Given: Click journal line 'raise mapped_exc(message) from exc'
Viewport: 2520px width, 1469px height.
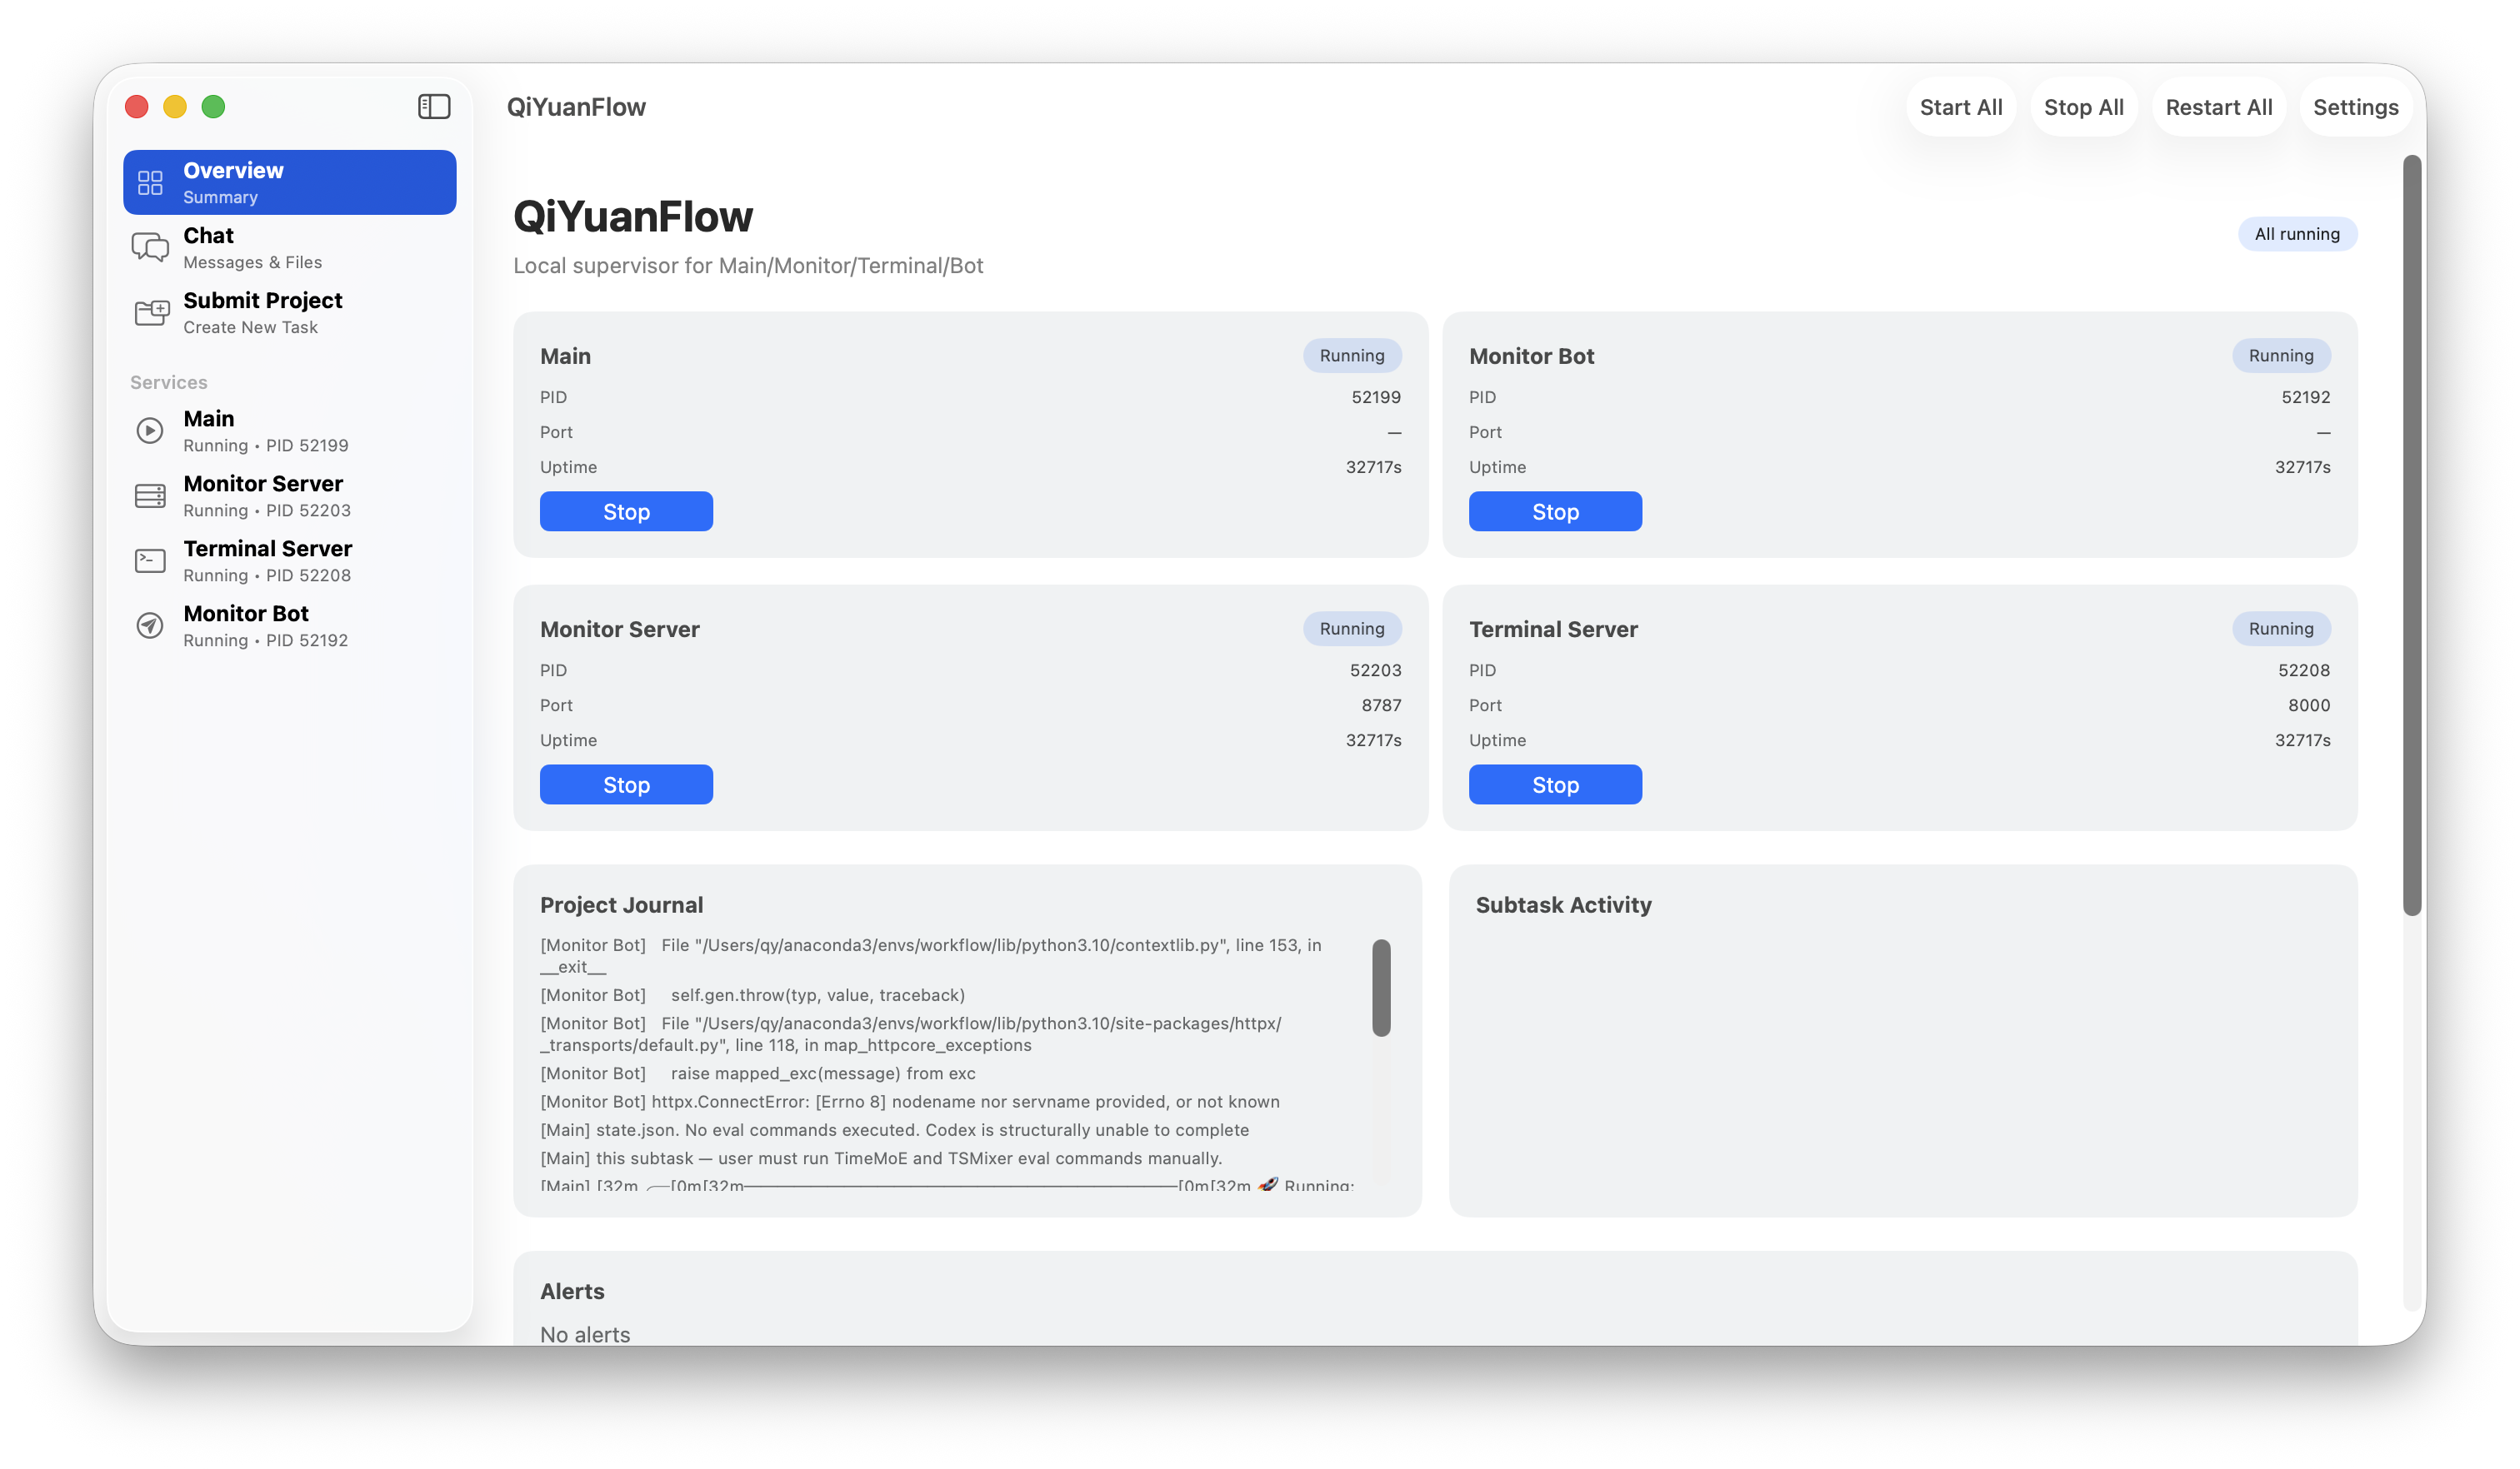Looking at the screenshot, I should click(758, 1073).
